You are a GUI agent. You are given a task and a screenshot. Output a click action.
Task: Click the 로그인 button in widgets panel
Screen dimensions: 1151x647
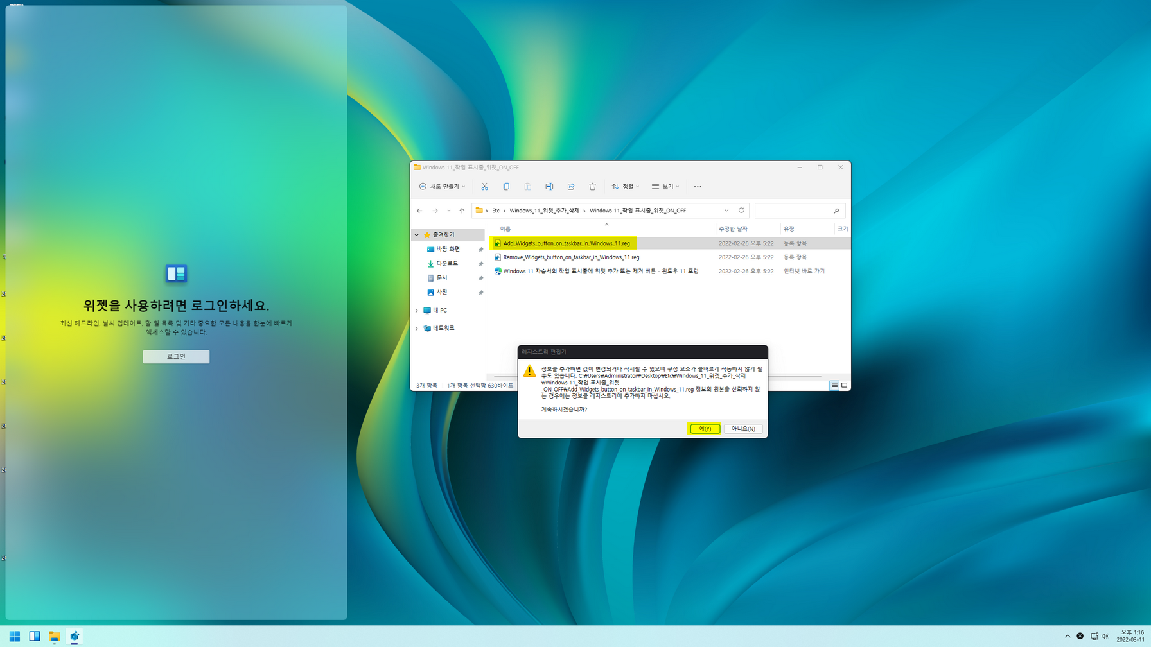point(176,356)
